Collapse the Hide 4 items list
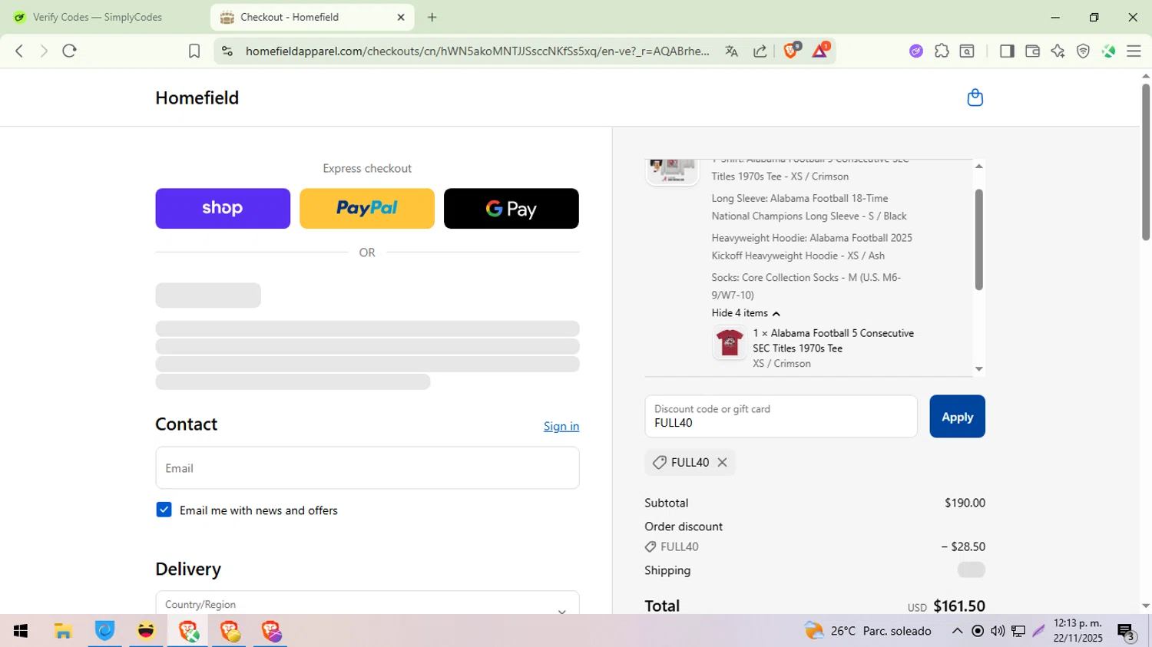The image size is (1152, 647). tap(746, 313)
